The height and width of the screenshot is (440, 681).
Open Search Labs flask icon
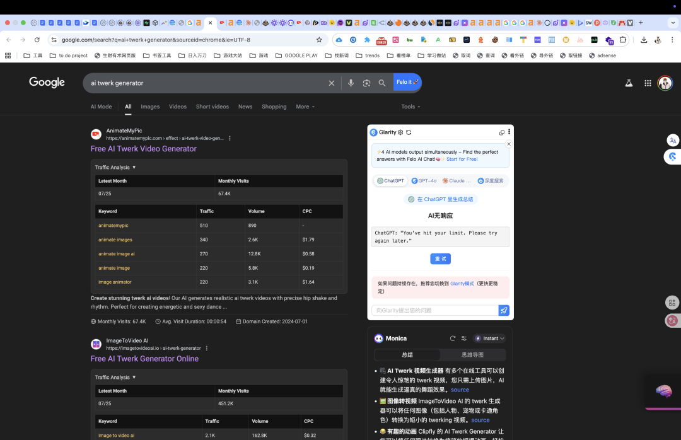tap(629, 83)
